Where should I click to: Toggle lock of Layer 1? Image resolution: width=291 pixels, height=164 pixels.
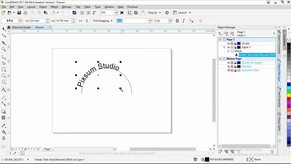tap(235, 47)
